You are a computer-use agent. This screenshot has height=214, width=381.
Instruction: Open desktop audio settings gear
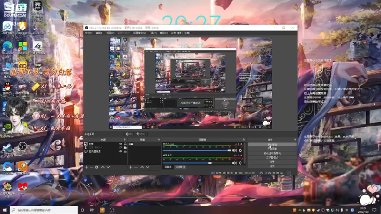[240, 163]
